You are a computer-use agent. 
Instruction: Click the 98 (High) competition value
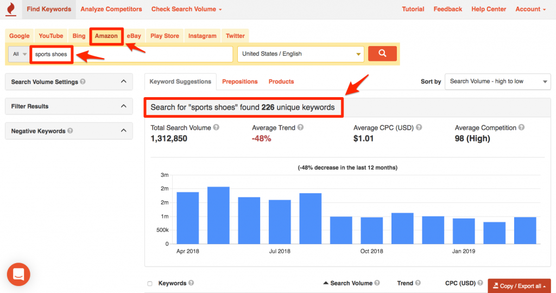tap(472, 138)
